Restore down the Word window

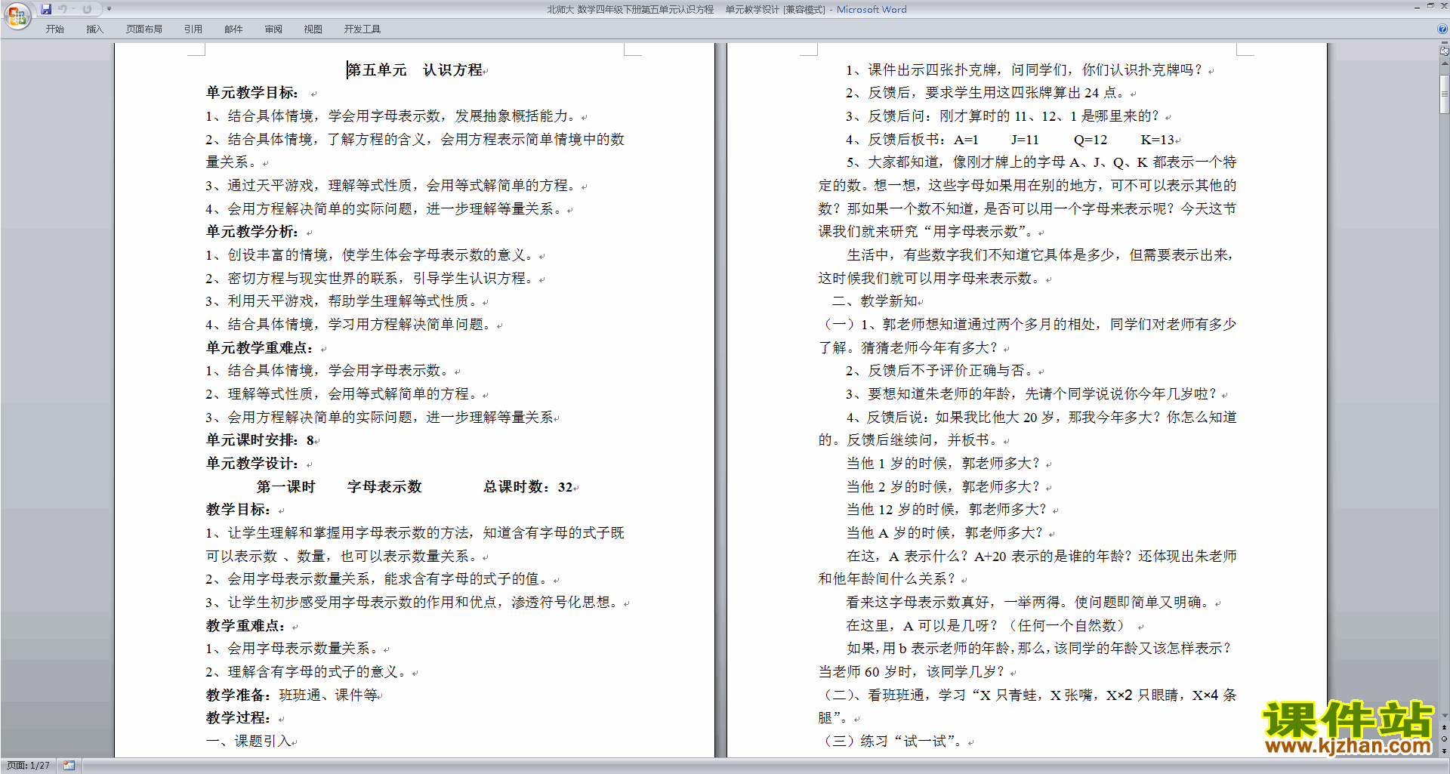coord(1430,6)
